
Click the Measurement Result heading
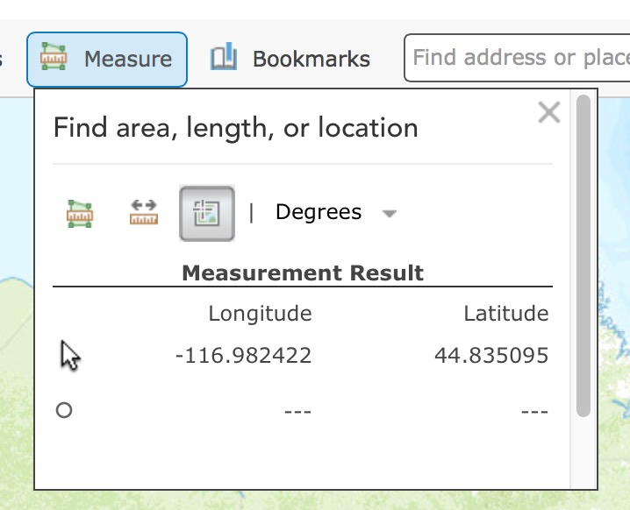coord(303,273)
